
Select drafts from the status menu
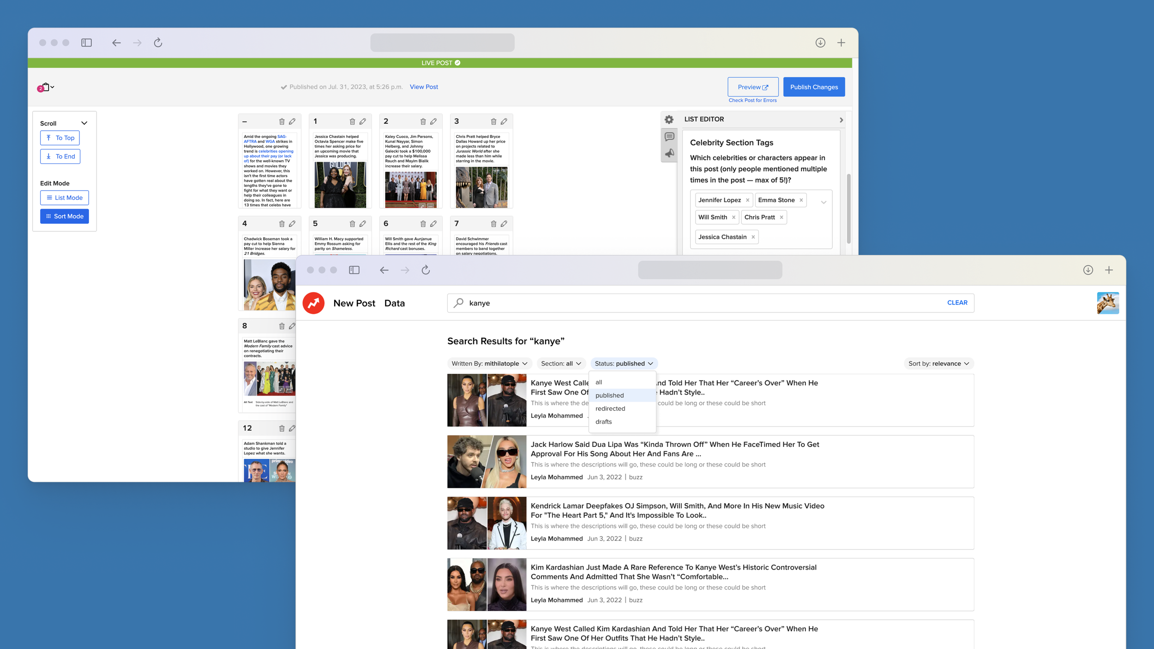pos(603,421)
